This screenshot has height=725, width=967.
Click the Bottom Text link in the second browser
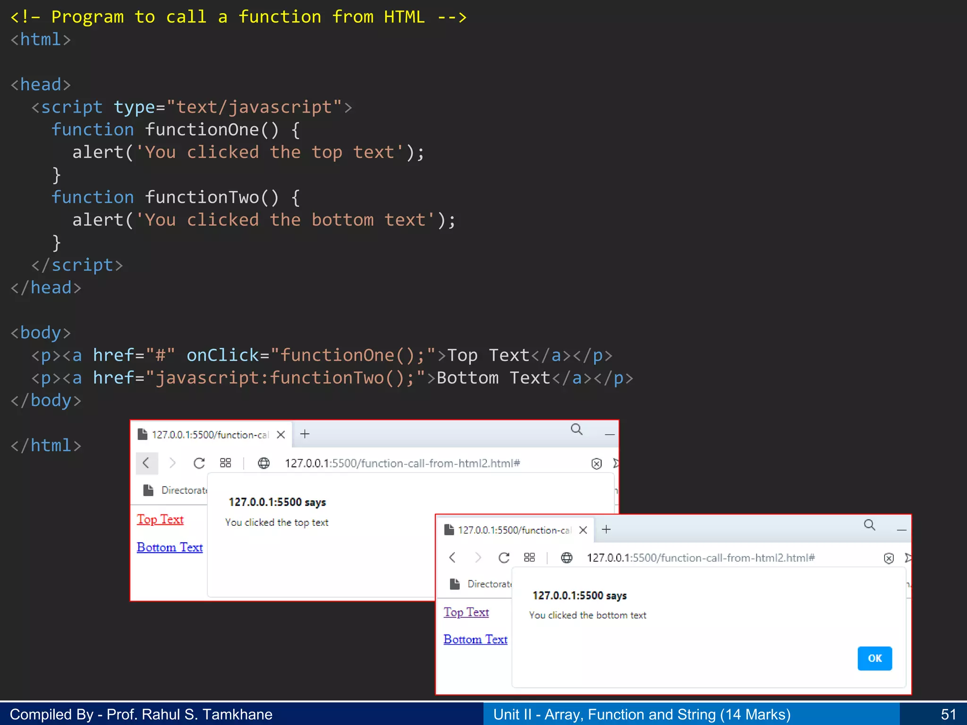pyautogui.click(x=475, y=640)
